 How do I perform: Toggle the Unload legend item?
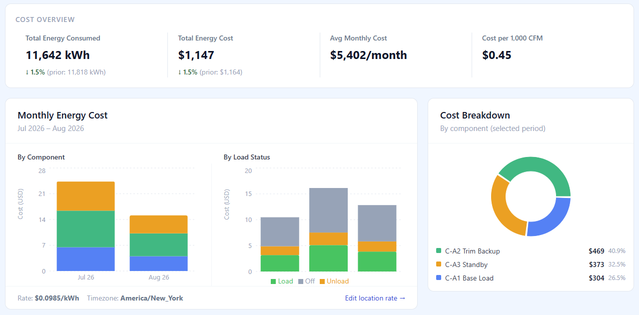point(334,281)
